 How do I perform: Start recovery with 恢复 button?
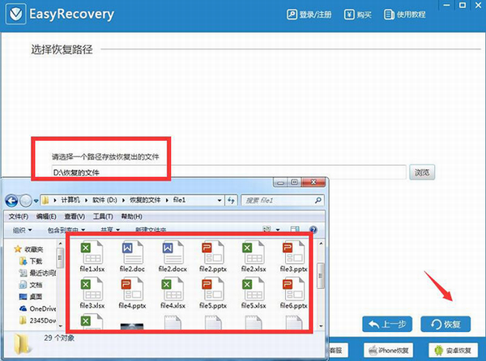coord(446,324)
